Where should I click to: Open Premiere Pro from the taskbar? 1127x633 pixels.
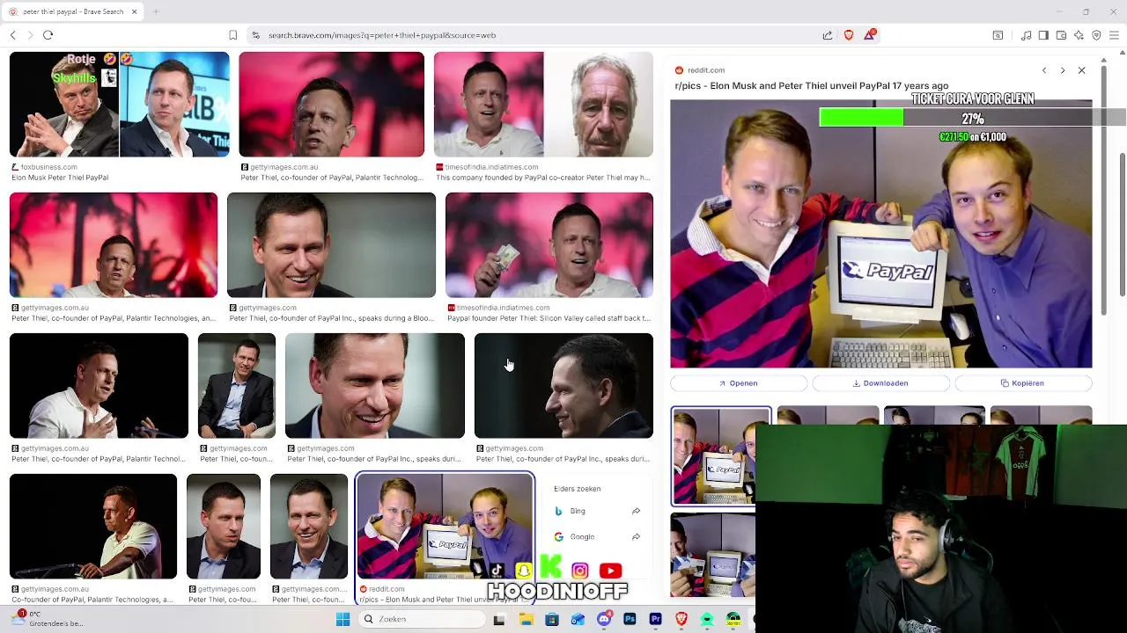pyautogui.click(x=655, y=619)
